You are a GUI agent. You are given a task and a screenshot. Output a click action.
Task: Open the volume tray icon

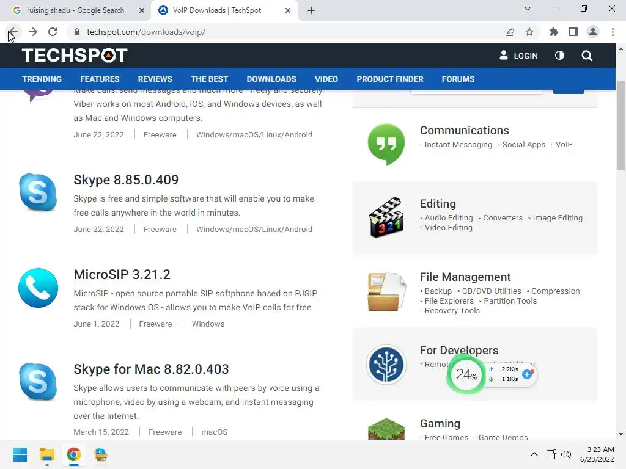click(x=566, y=454)
